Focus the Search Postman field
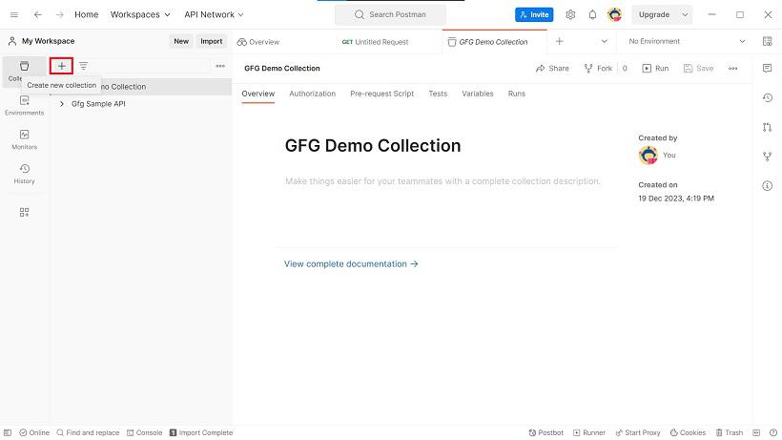The width and height of the screenshot is (782, 440). [x=390, y=14]
